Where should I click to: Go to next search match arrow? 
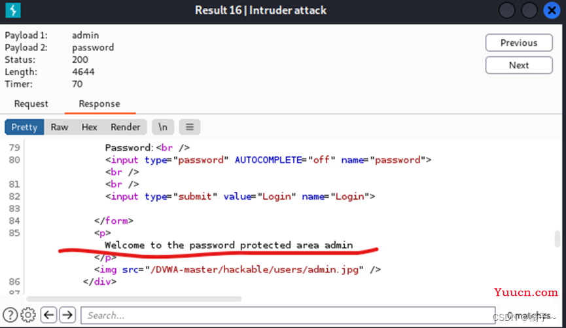pos(67,315)
